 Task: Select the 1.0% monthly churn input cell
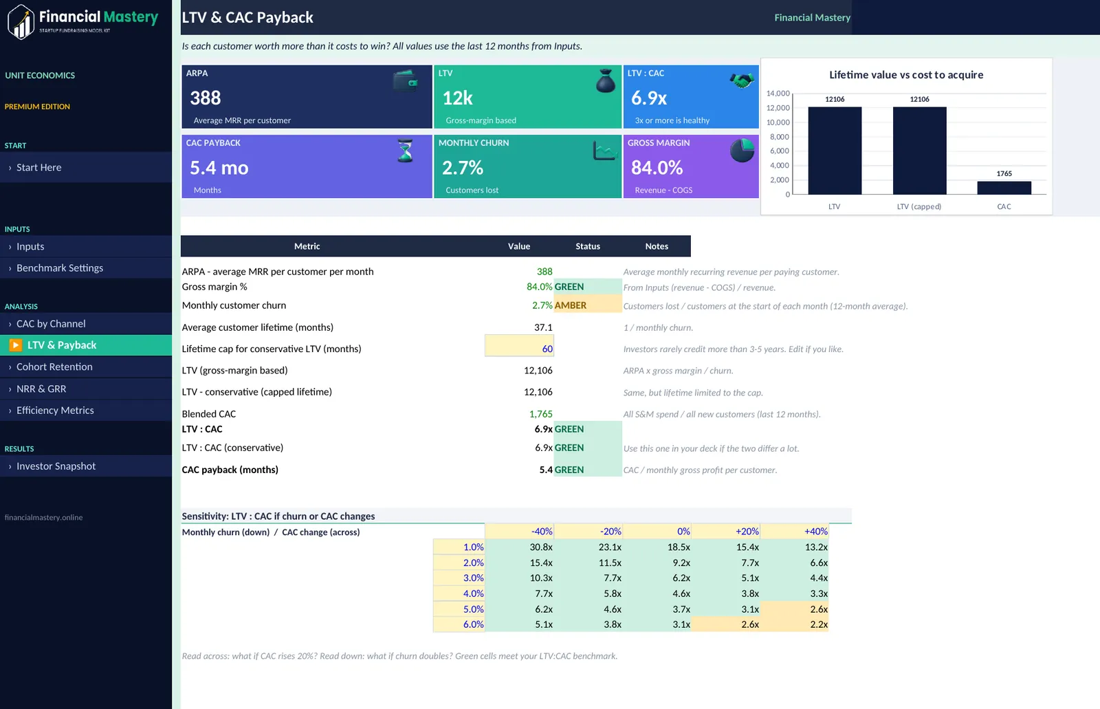point(459,547)
